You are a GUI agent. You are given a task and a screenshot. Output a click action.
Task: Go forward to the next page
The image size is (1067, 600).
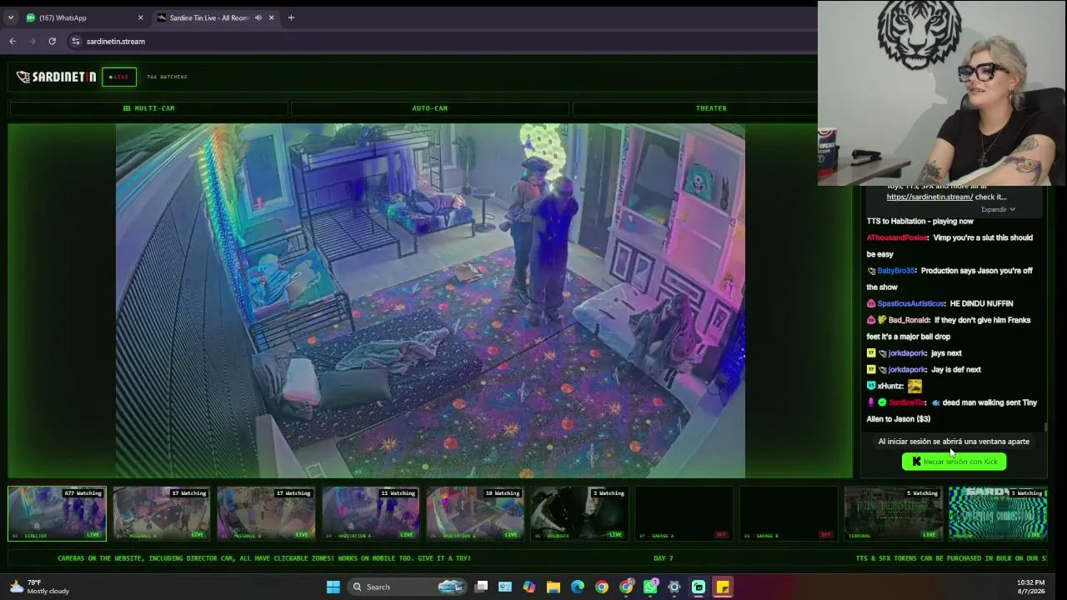[x=33, y=41]
